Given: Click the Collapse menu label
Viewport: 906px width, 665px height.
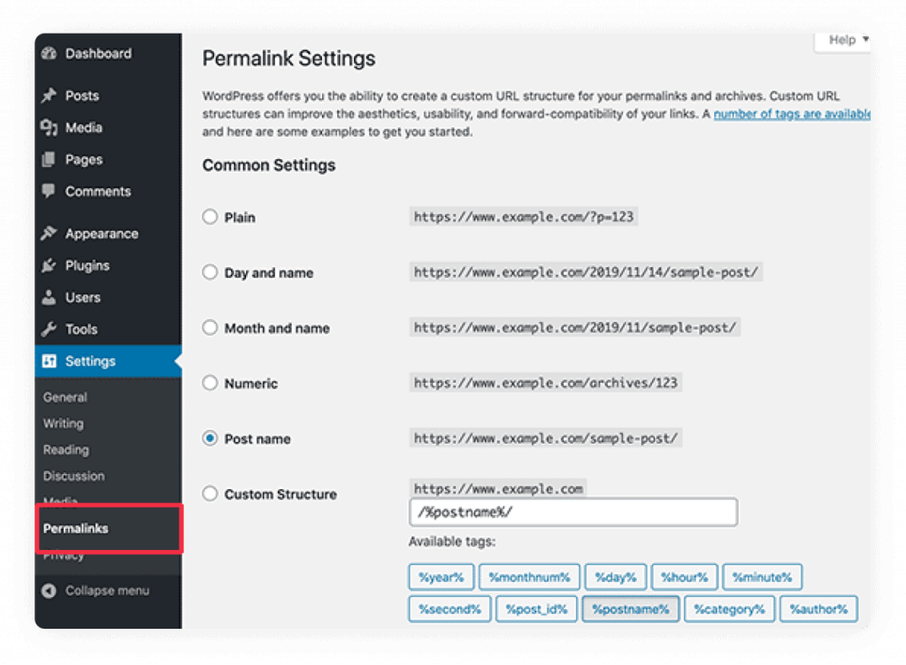Looking at the screenshot, I should 107,591.
